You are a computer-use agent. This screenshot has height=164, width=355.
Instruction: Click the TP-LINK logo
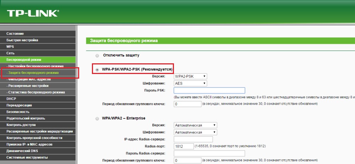33,14
